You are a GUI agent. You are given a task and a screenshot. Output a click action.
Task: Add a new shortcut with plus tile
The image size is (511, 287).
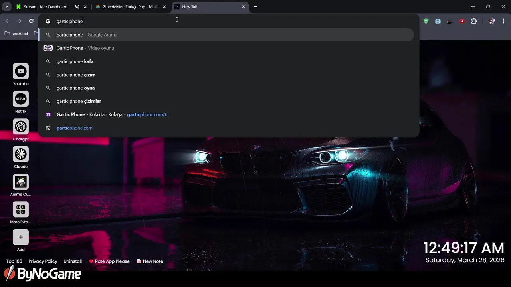pyautogui.click(x=21, y=237)
